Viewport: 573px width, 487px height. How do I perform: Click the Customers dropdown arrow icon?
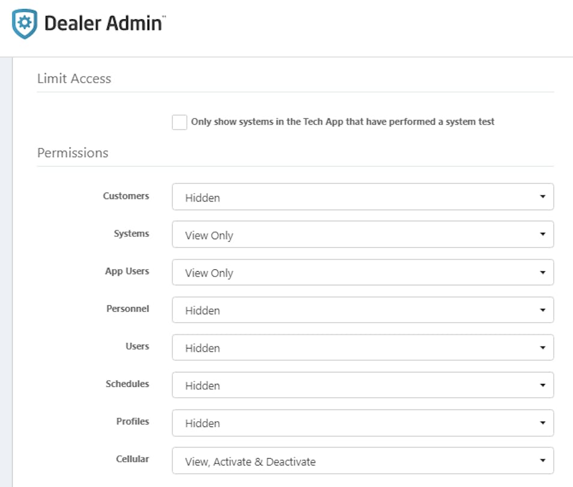coord(543,197)
